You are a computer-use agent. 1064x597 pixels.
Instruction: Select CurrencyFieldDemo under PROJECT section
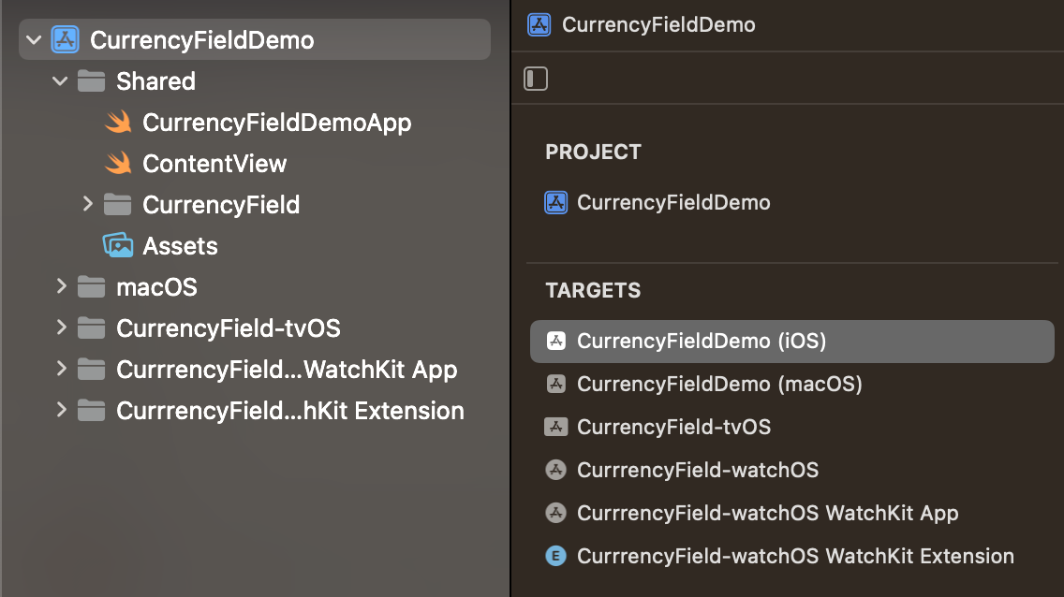[x=672, y=202]
